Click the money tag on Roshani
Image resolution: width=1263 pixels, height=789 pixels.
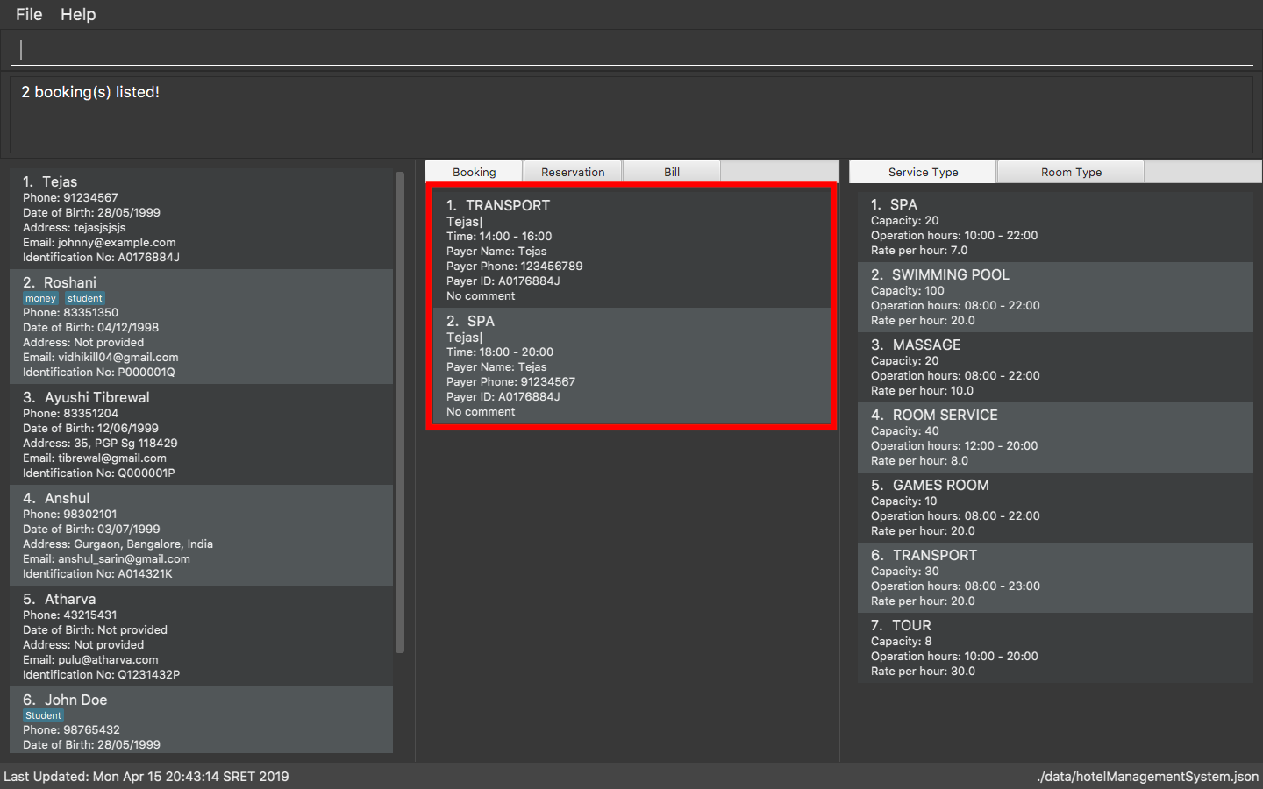coord(40,298)
